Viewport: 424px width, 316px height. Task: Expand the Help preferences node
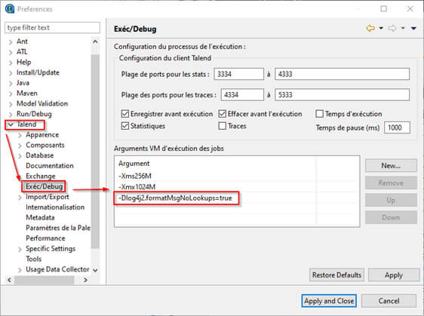[x=11, y=63]
